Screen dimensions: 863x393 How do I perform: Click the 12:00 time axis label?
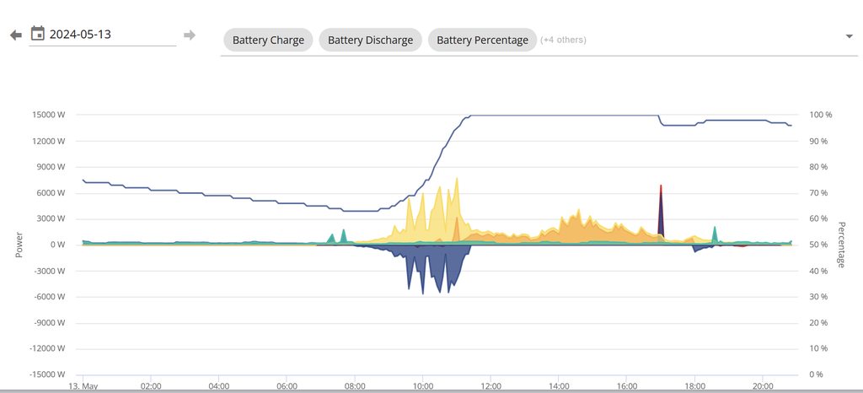490,386
